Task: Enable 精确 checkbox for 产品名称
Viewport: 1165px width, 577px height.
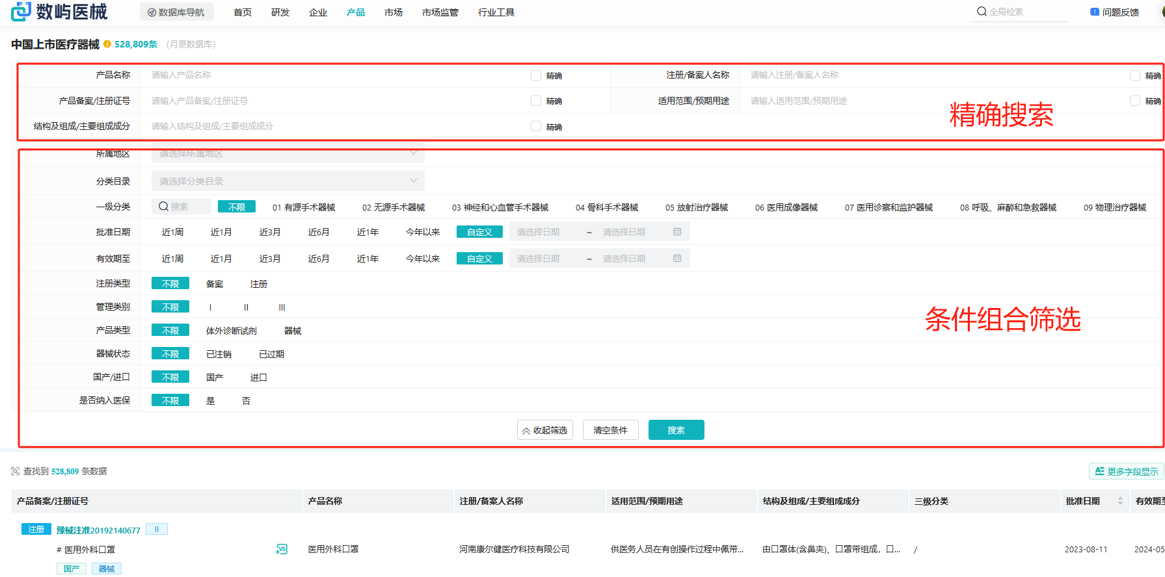Action: (x=536, y=75)
